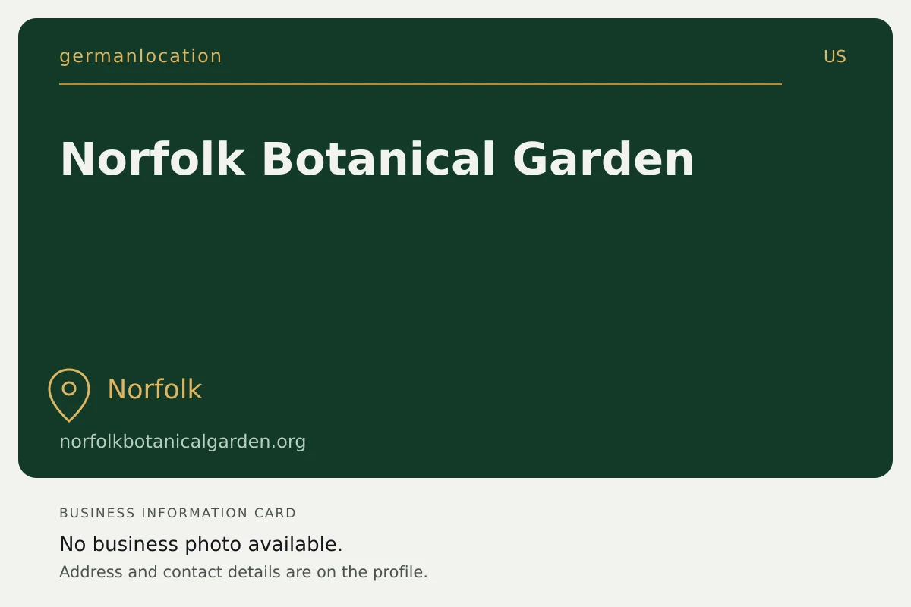Open the norfolkbotanicalgarden.org website link
The width and height of the screenshot is (911, 607).
183,442
